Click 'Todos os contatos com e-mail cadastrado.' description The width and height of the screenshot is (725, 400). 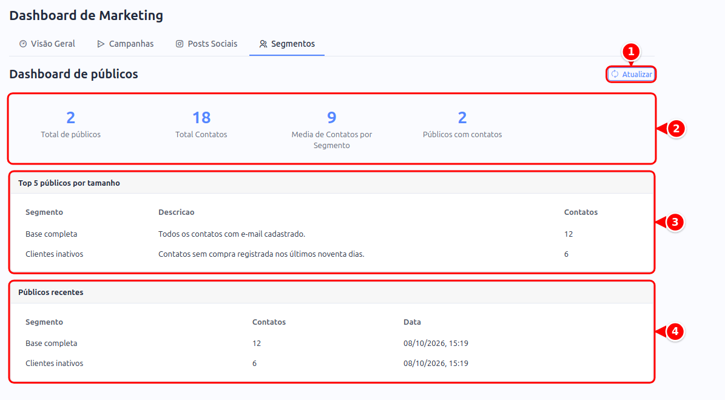coord(232,234)
